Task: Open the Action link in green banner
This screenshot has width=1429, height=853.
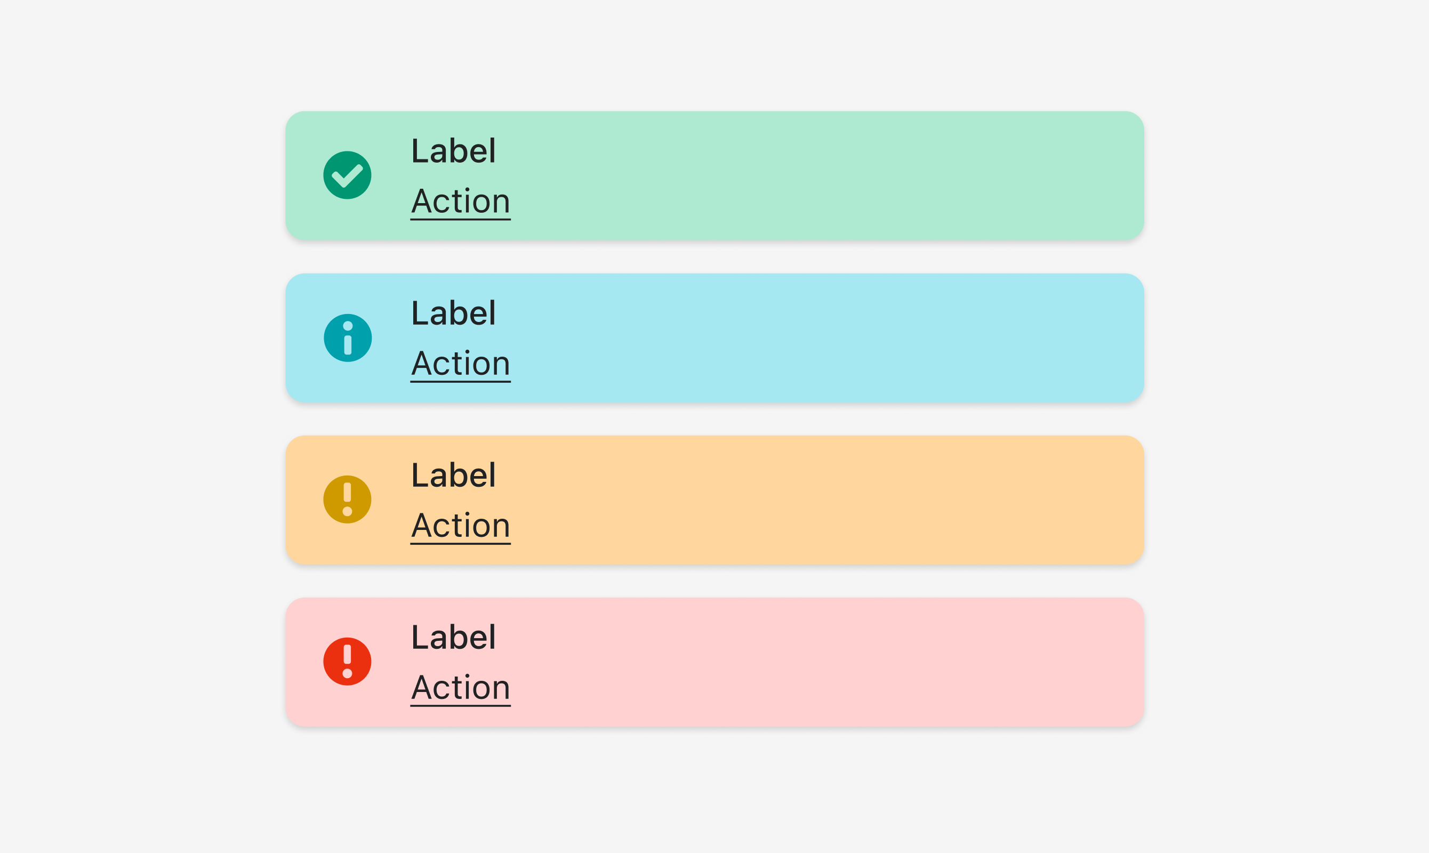Action: coord(461,202)
